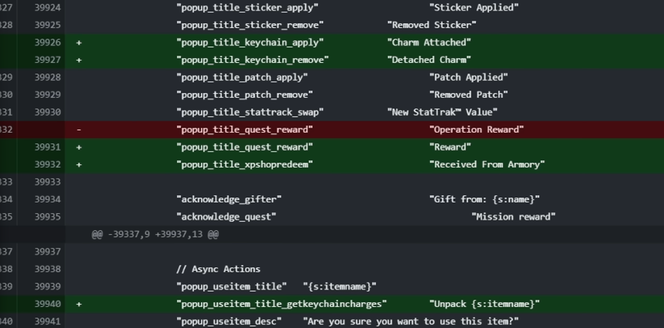This screenshot has width=664, height=328.
Task: Click "Are you sure you want to use this item?"
Action: click(411, 321)
